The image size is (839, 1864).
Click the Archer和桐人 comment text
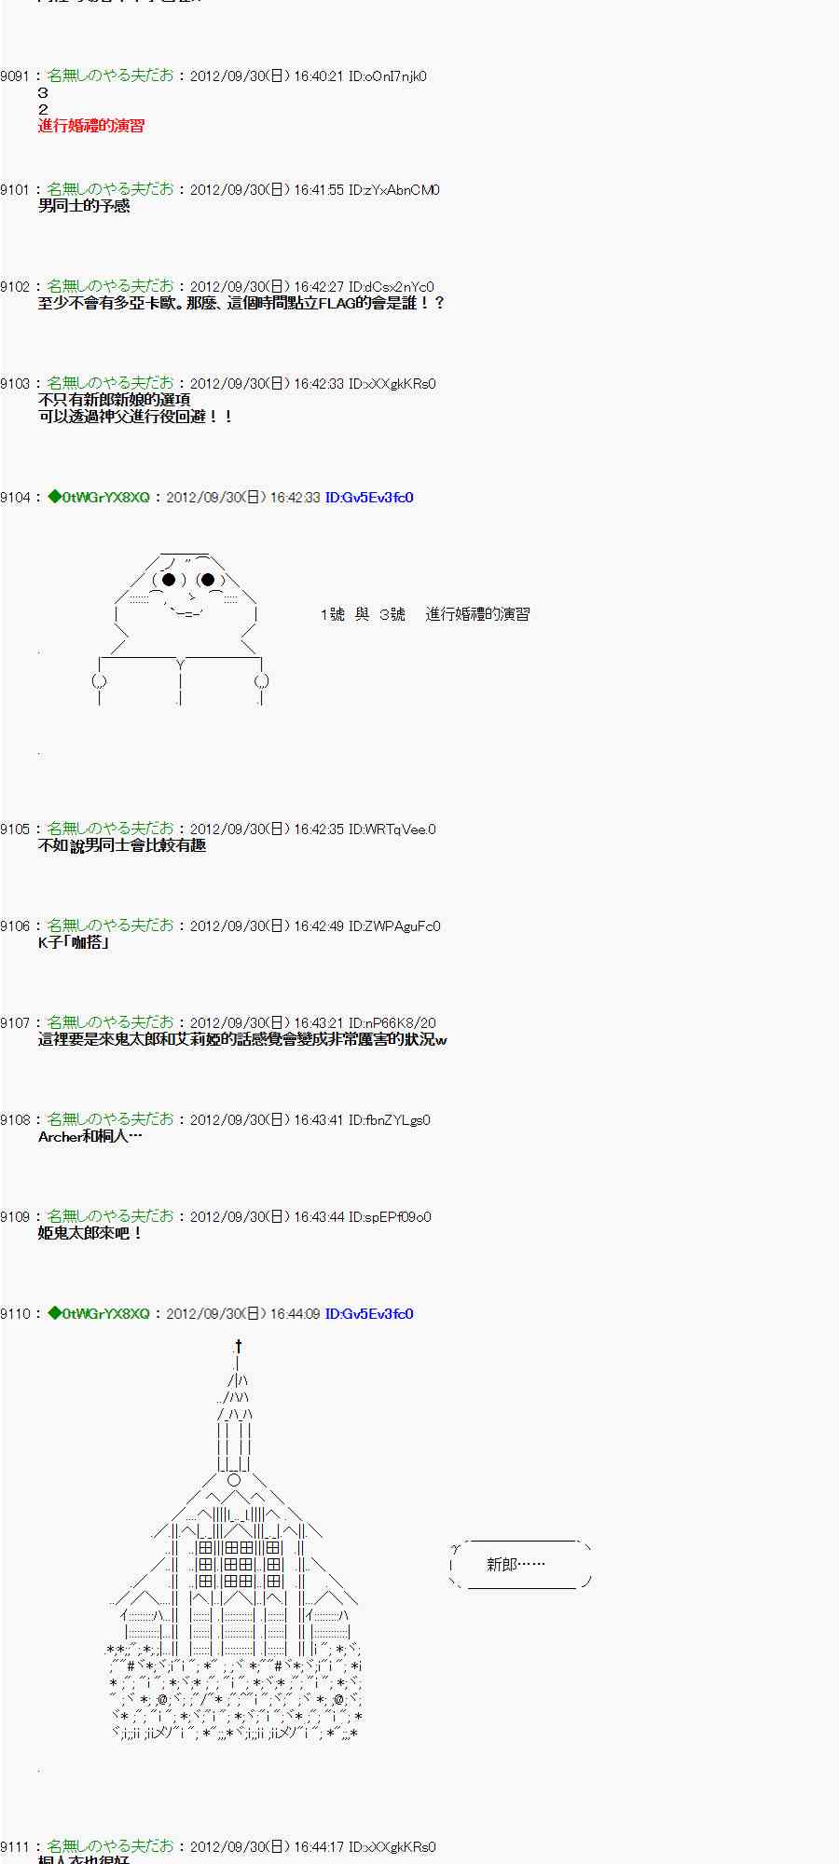tap(89, 1136)
